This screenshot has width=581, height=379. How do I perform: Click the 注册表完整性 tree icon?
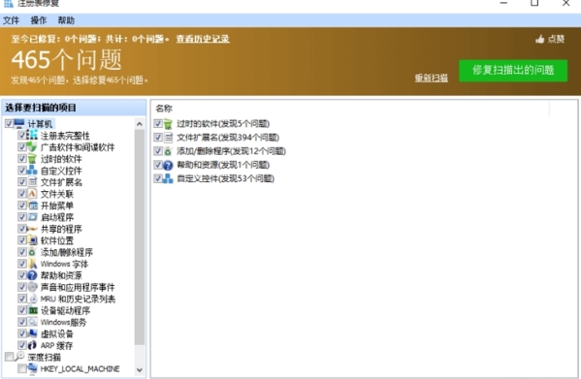pyautogui.click(x=32, y=135)
